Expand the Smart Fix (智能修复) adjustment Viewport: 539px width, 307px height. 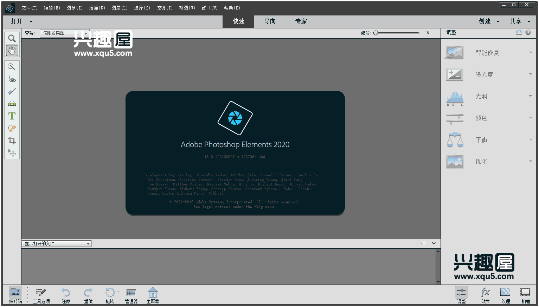click(x=531, y=53)
